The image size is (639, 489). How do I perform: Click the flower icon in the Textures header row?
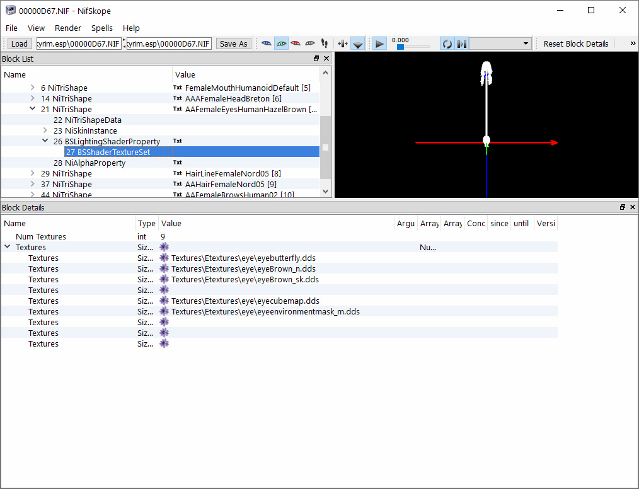click(164, 246)
